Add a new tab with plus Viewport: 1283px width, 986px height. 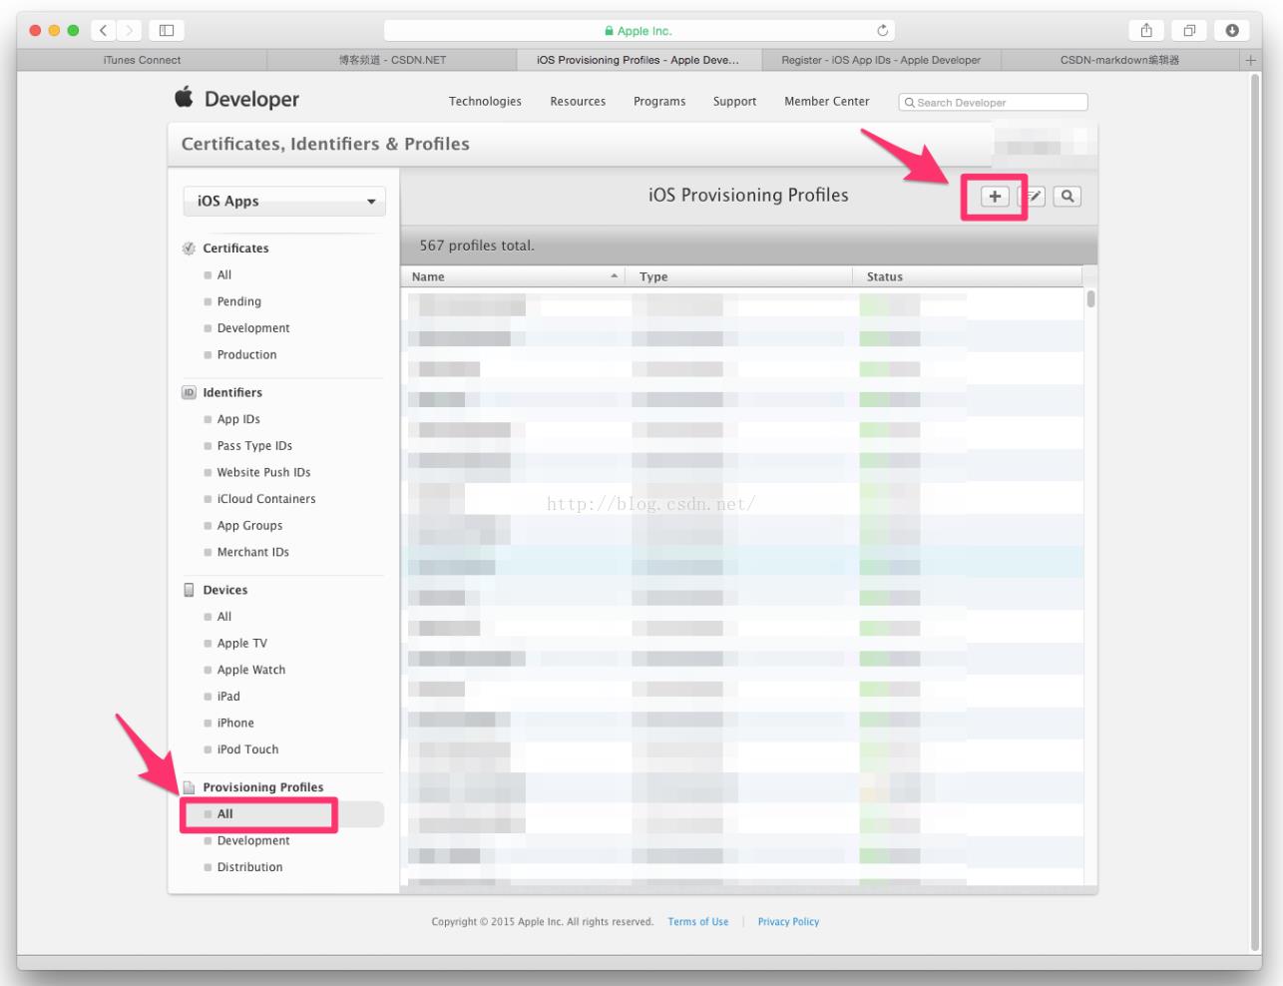[x=1250, y=60]
